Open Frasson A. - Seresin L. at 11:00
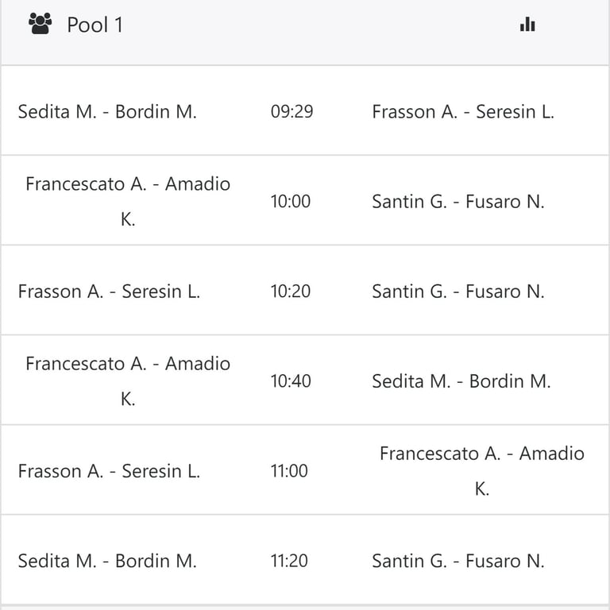The image size is (610, 610). (x=109, y=471)
